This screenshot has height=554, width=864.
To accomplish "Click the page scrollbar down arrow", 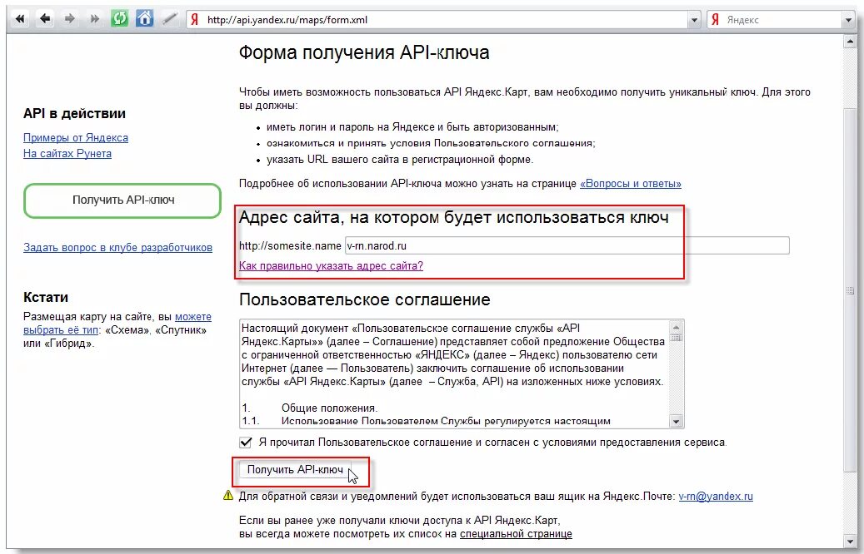I will 848,542.
